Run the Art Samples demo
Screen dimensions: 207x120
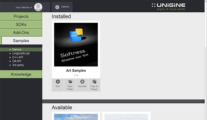[58, 85]
